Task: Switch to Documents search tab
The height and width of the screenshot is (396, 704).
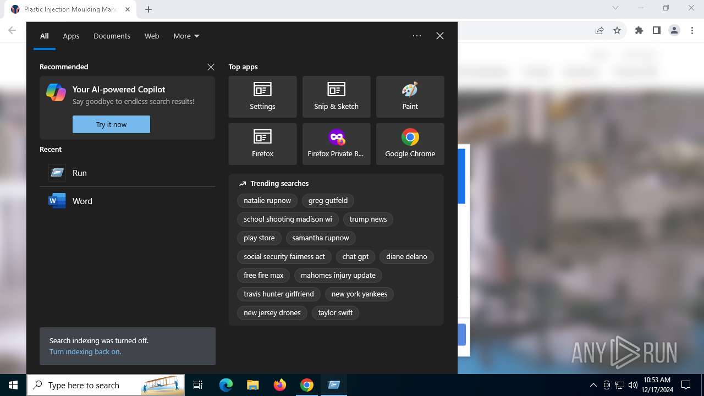Action: (112, 36)
